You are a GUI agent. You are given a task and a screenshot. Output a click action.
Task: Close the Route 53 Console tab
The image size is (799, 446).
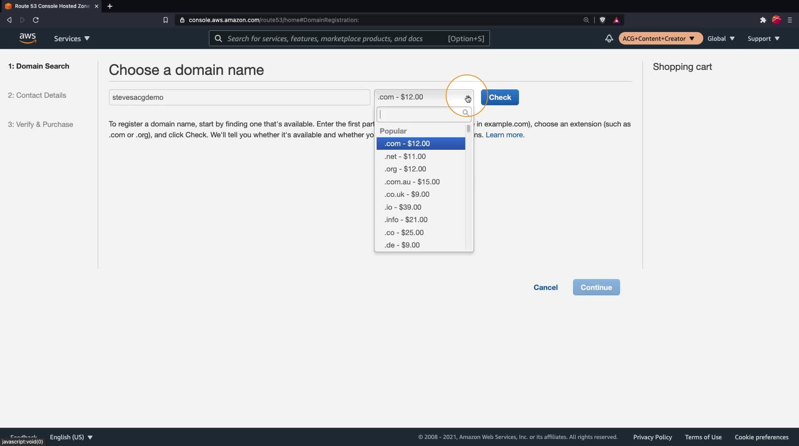(x=97, y=6)
